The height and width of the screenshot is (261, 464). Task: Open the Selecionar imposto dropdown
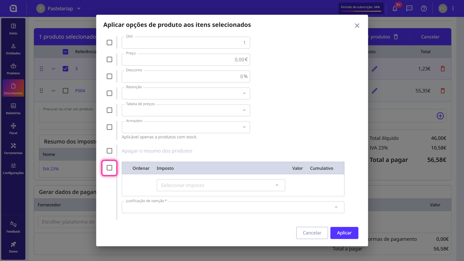221,185
